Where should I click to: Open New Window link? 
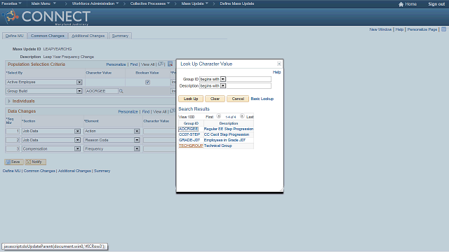click(x=380, y=29)
